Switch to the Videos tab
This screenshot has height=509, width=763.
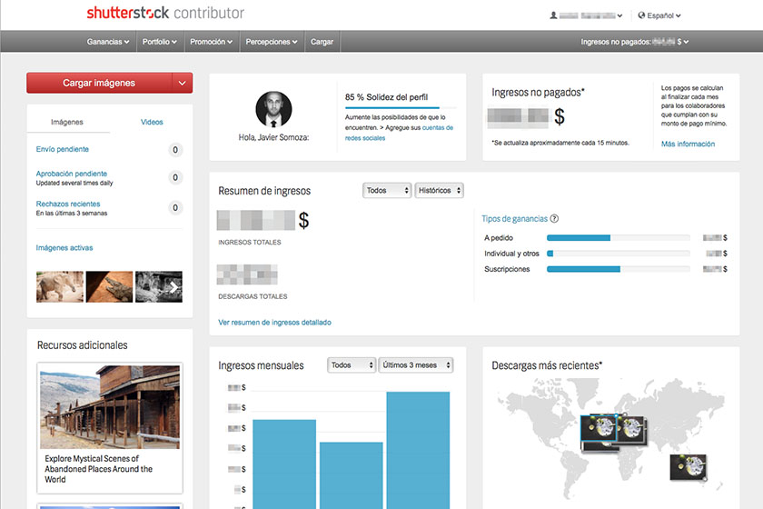coord(152,122)
